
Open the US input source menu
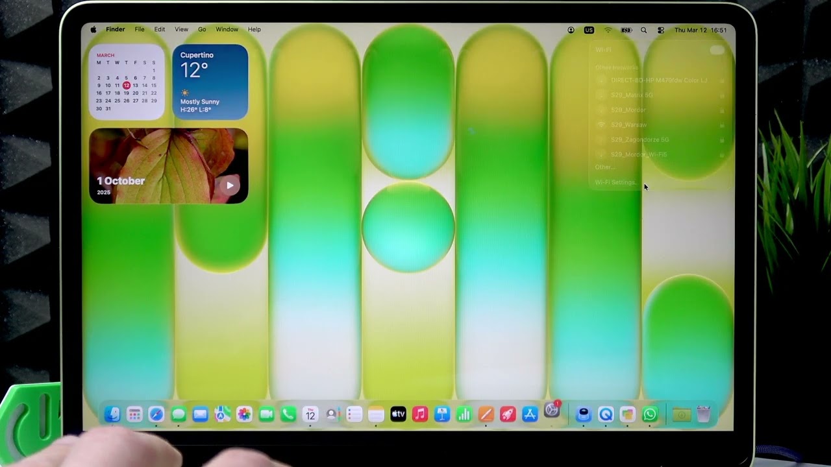coord(589,30)
